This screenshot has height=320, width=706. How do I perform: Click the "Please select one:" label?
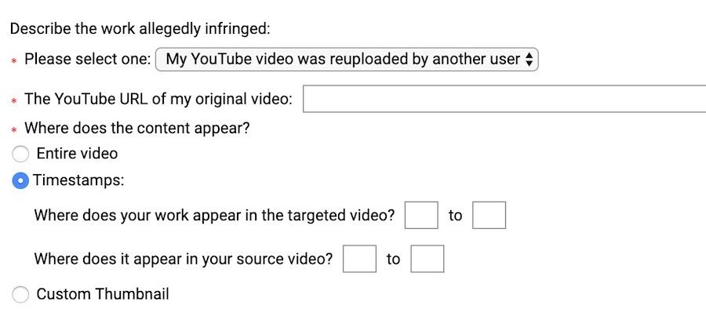[x=87, y=60]
